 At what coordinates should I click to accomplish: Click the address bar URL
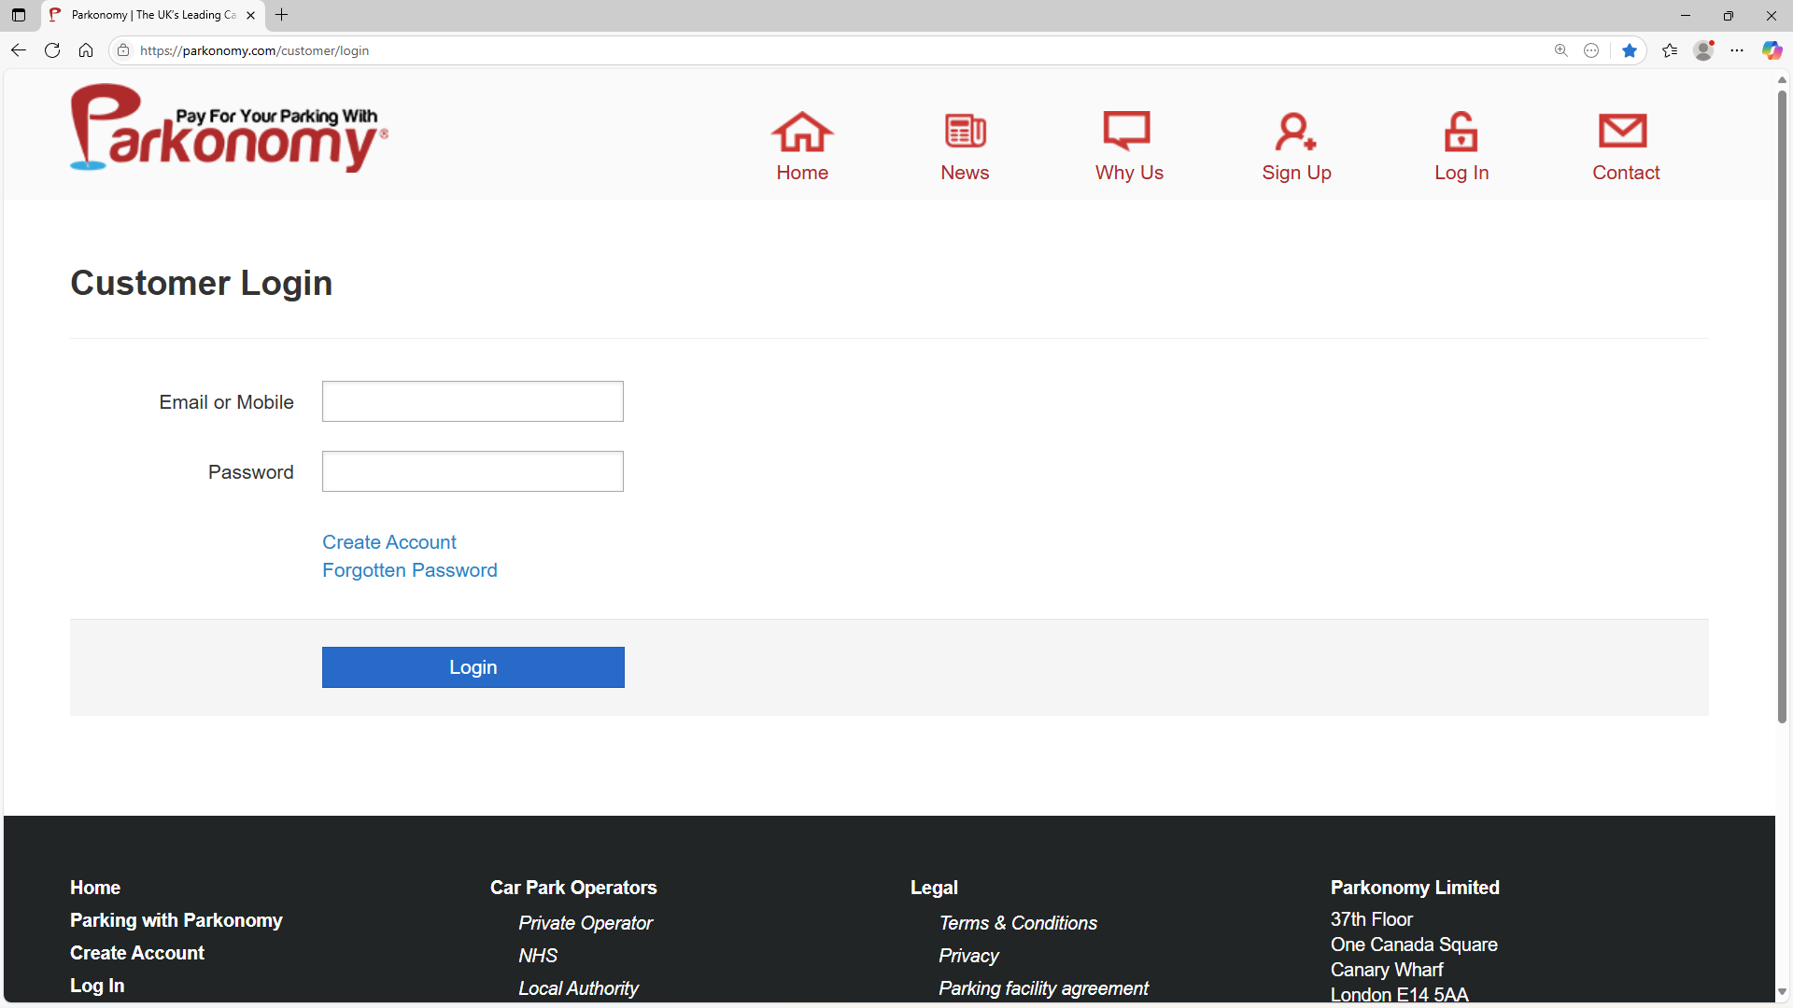[254, 50]
